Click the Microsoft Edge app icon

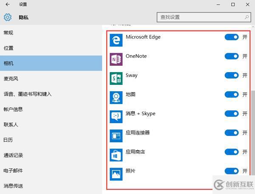[116, 40]
